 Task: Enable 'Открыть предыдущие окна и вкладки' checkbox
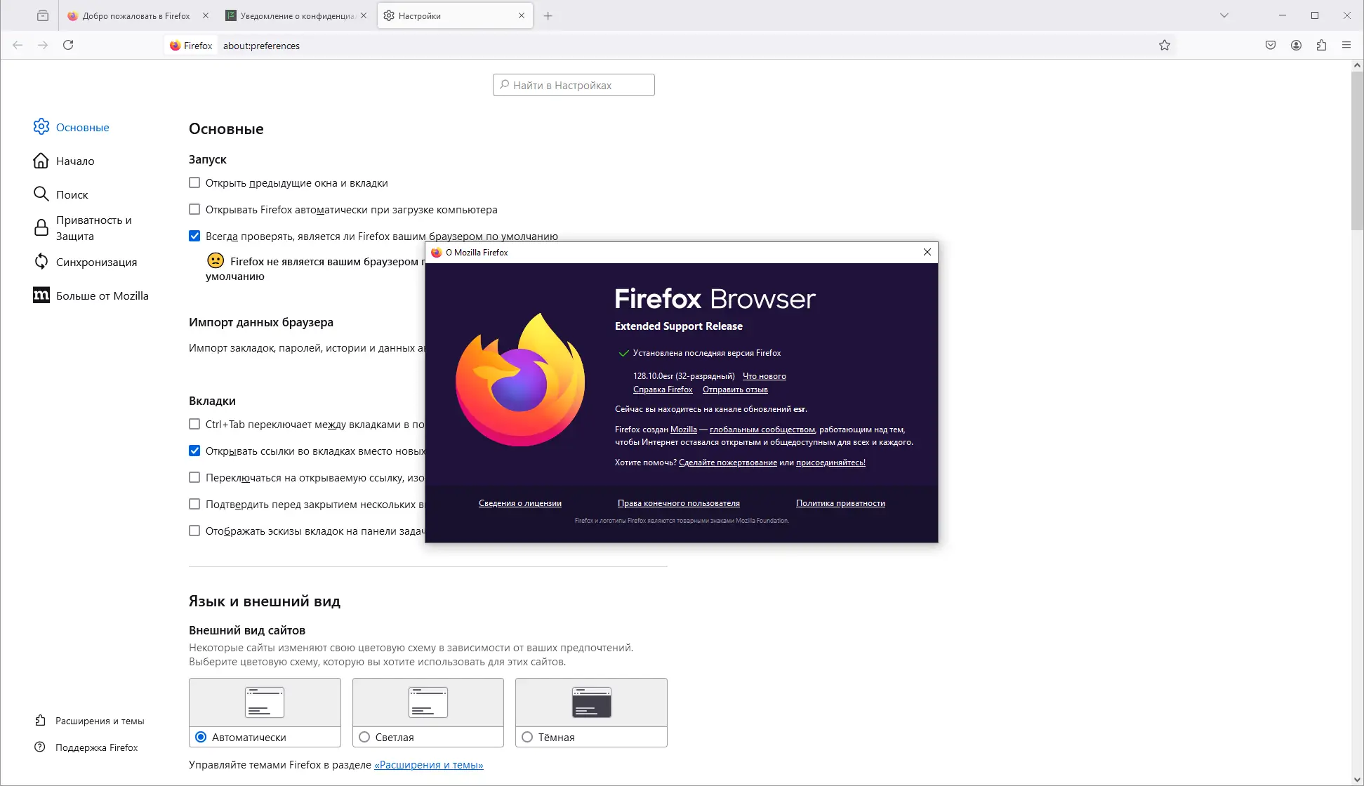pos(194,183)
